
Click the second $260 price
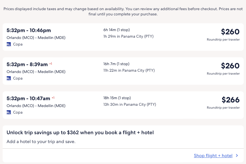point(230,66)
